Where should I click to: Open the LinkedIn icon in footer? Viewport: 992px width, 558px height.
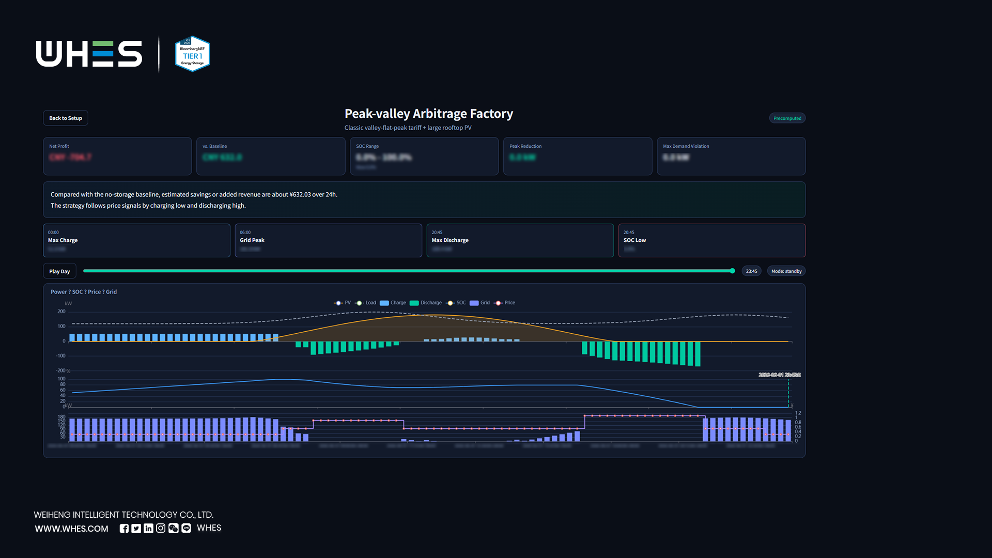click(x=148, y=528)
